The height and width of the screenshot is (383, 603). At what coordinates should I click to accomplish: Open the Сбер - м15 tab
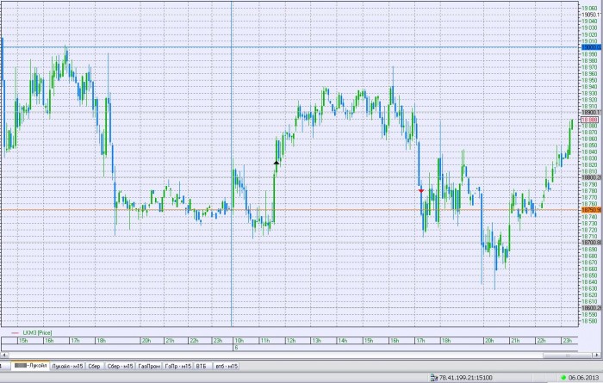click(x=120, y=366)
